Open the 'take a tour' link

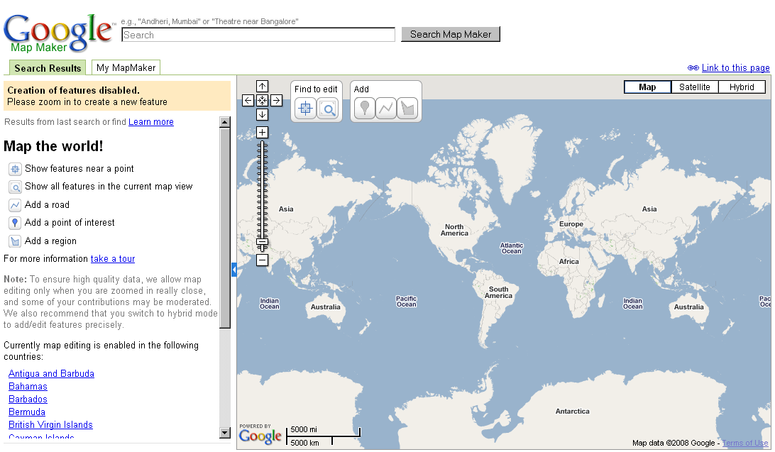tap(113, 258)
